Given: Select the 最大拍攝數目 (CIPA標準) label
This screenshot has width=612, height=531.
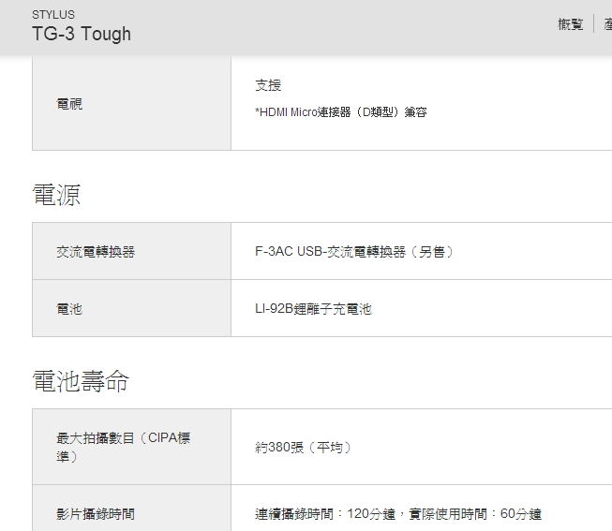Looking at the screenshot, I should [x=124, y=447].
